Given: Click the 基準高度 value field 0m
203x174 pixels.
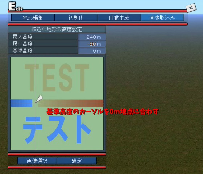Looking at the screenshot, I should click(92, 51).
